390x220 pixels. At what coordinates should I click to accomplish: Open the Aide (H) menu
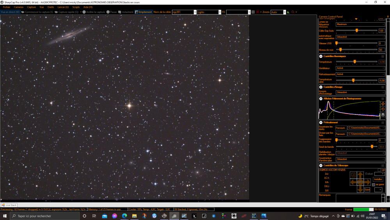point(88,7)
